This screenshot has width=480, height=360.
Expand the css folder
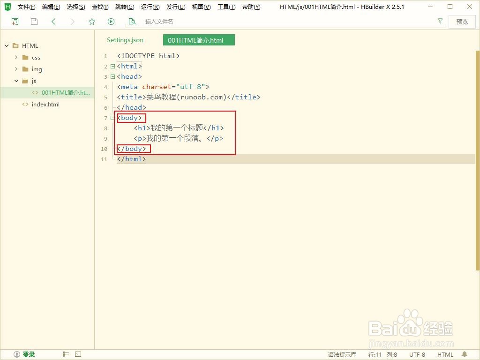pos(16,57)
